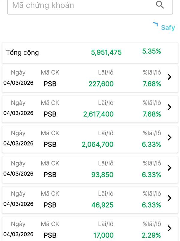180x241 pixels.
Task: Select the Tổng cộng summary row label
Action: (x=22, y=53)
